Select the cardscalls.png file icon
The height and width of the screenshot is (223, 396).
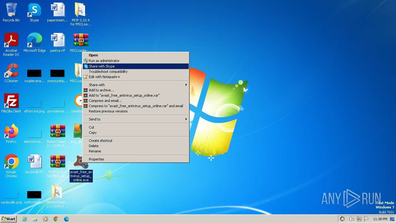[x=11, y=197]
